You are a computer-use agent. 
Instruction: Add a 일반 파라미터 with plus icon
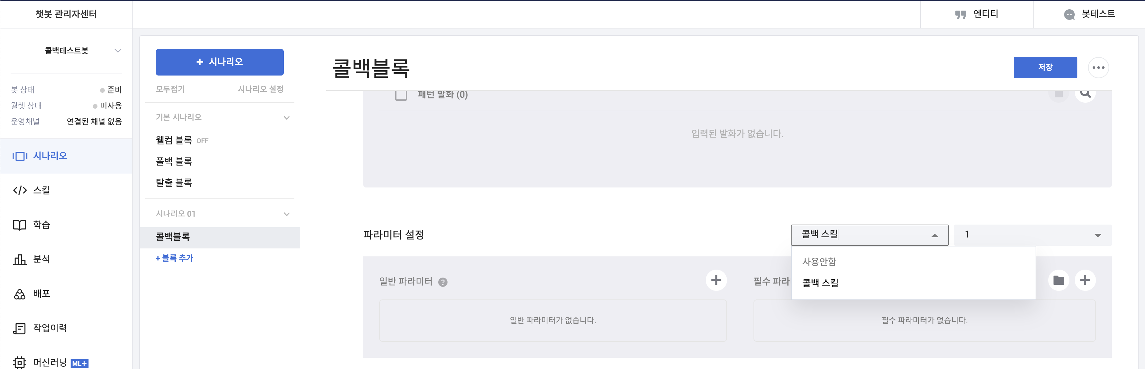point(716,280)
